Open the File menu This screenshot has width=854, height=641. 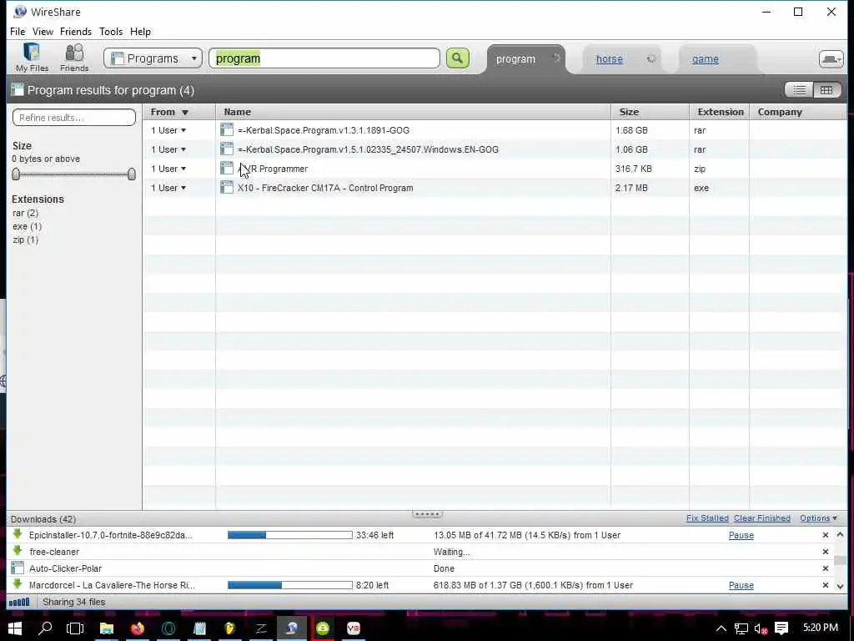point(18,32)
